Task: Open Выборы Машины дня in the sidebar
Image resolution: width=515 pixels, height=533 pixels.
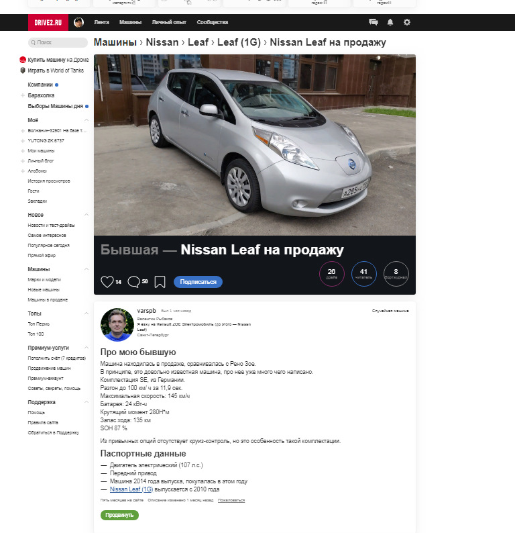Action: (56, 106)
